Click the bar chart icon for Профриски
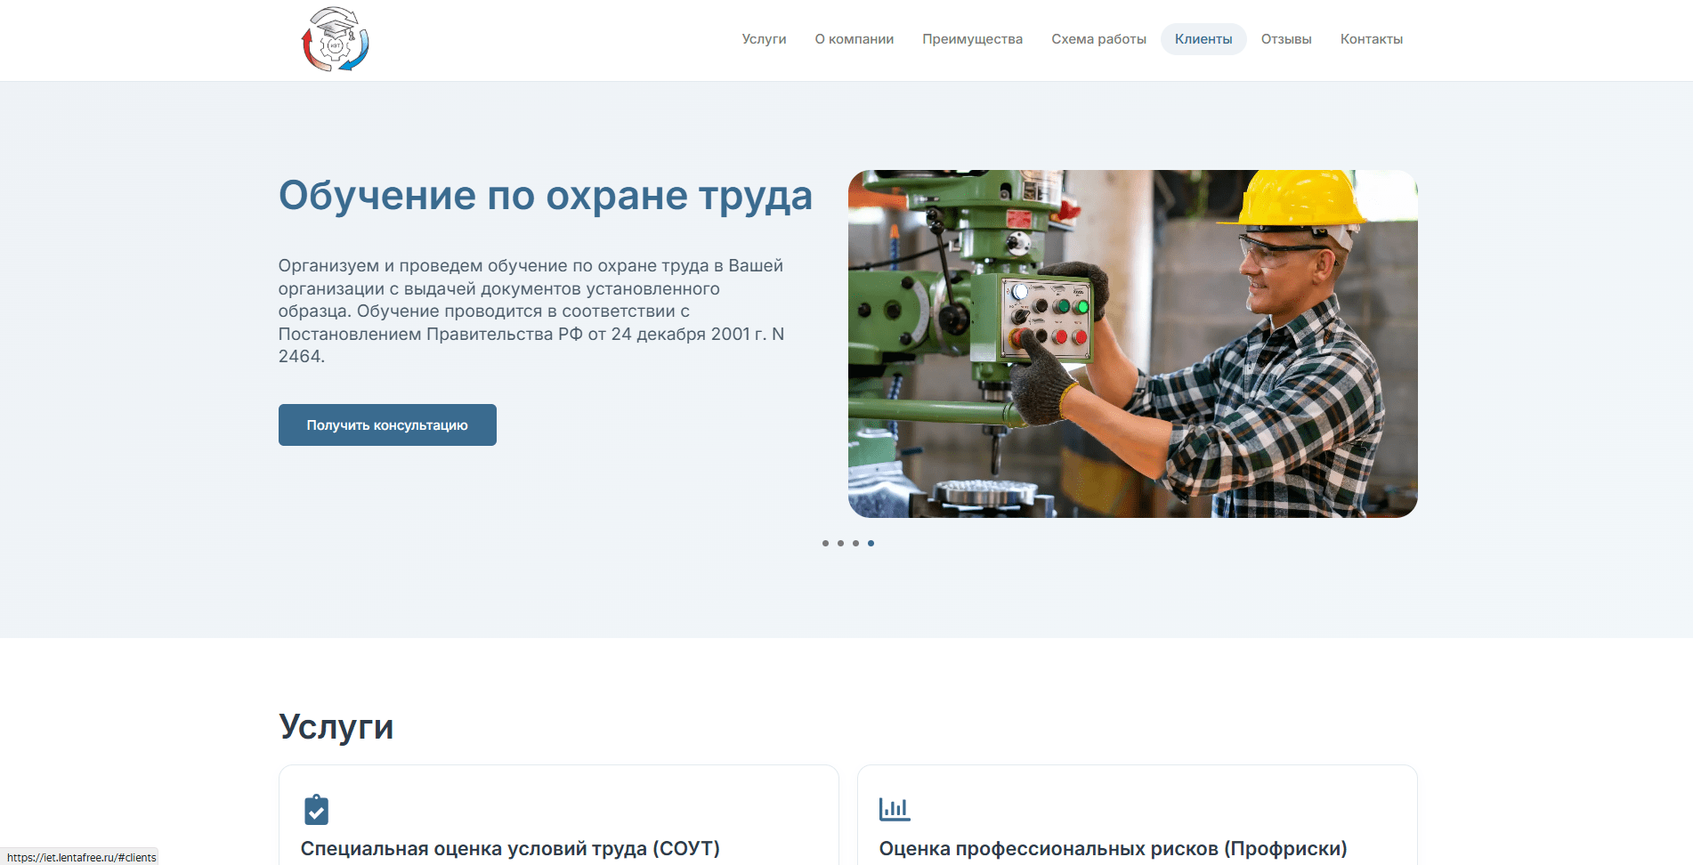Screen dimensions: 1693x865 (x=895, y=809)
